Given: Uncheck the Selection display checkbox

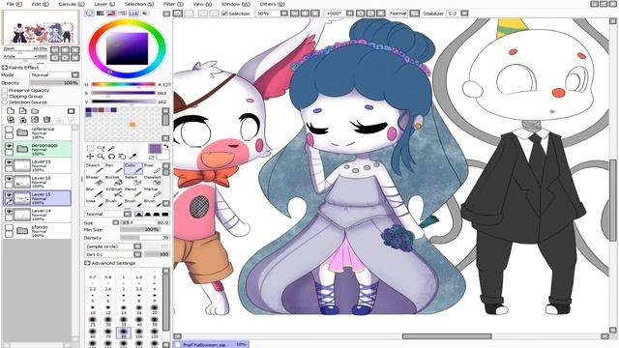Looking at the screenshot, I should [224, 14].
